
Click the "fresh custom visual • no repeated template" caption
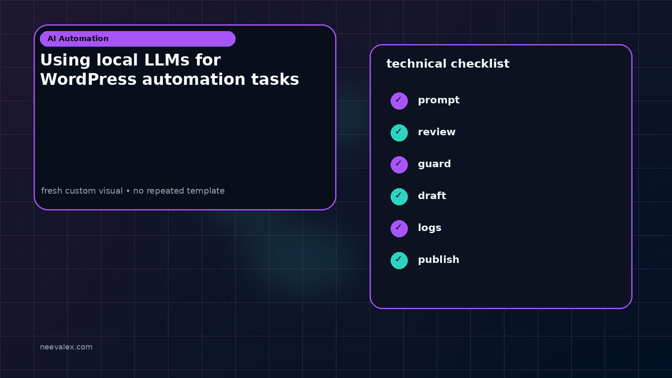click(x=133, y=191)
